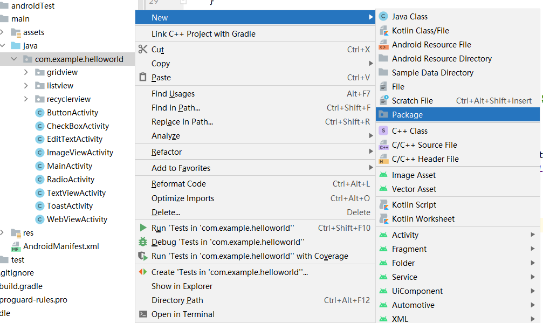Select MainActivity class in project tree
The height and width of the screenshot is (323, 543).
(69, 166)
